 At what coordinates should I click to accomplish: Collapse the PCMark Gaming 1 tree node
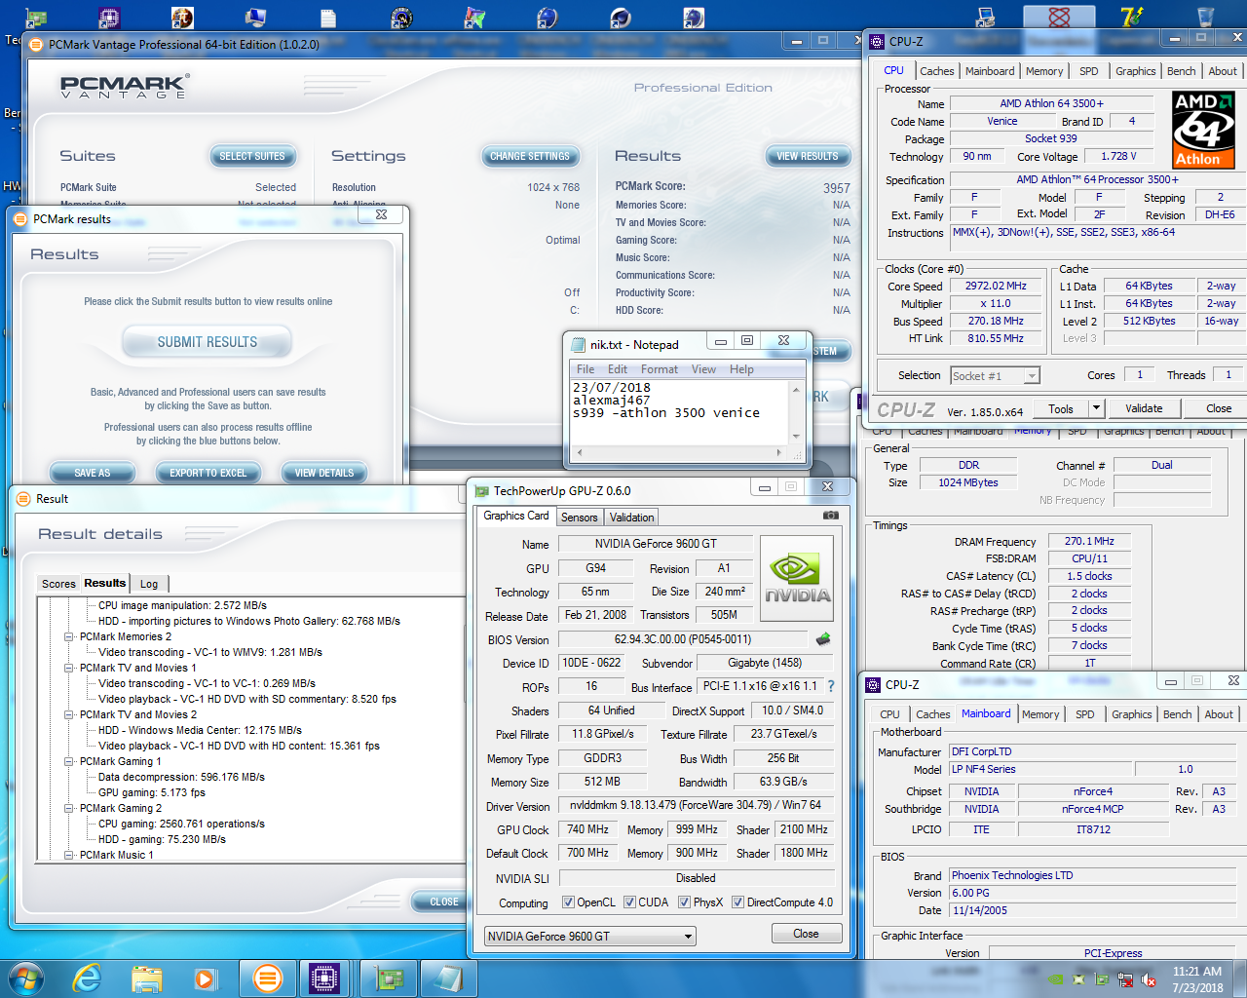(x=69, y=761)
